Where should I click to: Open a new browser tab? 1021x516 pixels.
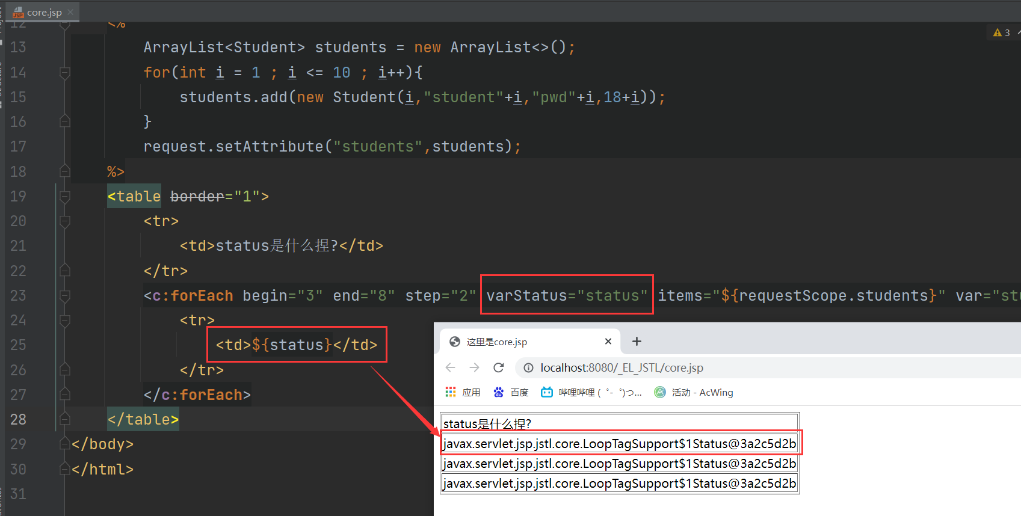(x=637, y=342)
